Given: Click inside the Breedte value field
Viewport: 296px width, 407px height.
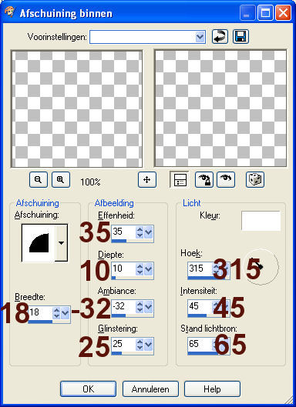Looking at the screenshot, I should coord(40,313).
